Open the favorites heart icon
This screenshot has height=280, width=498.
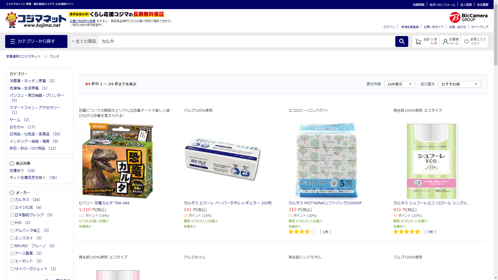pyautogui.click(x=466, y=42)
